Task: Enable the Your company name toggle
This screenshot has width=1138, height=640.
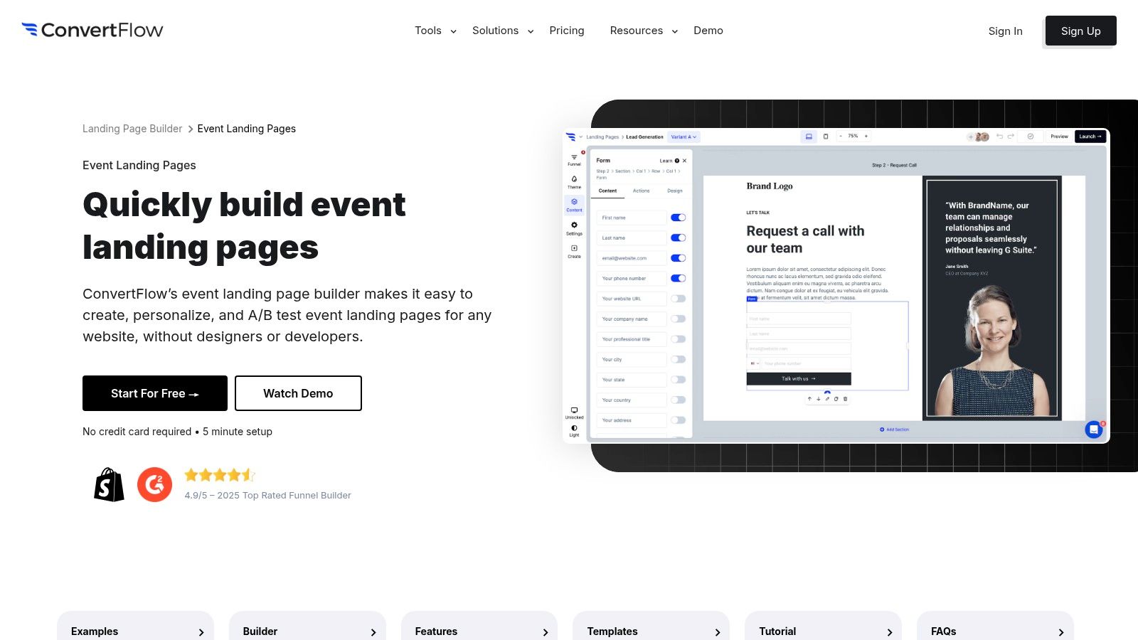Action: pyautogui.click(x=678, y=319)
